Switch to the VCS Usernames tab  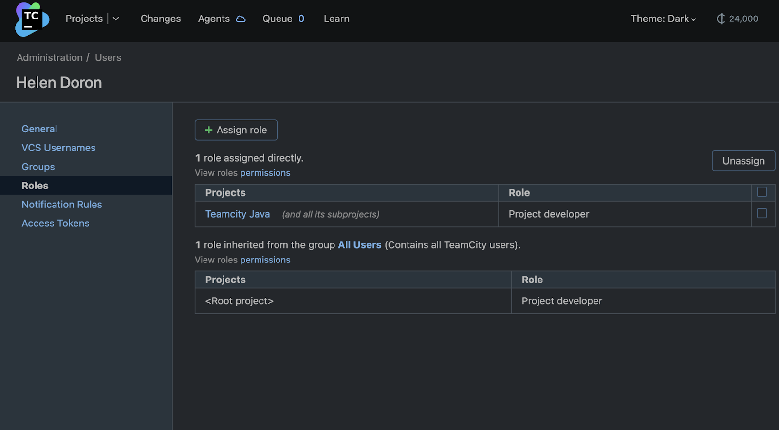coord(58,148)
